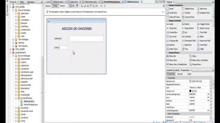
Task: Pick Panel from Swing Containers
Action: pos(170,9)
